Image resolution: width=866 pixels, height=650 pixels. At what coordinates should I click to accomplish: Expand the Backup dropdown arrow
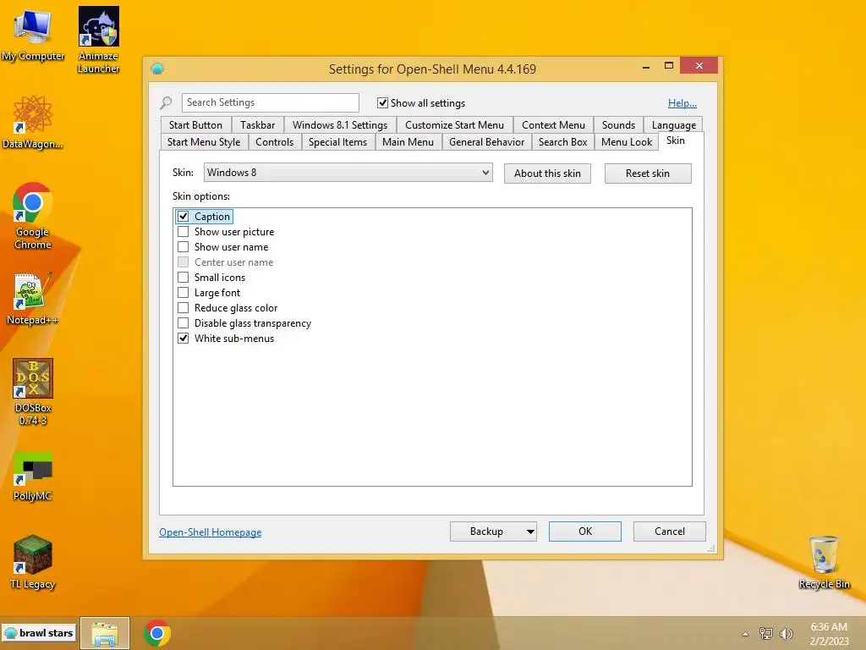point(530,532)
